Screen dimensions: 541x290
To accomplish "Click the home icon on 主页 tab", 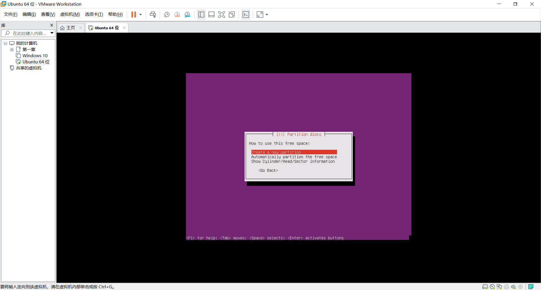I will (62, 28).
